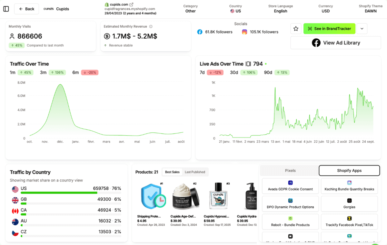Open Kaching Bundle Quantity Breaks app

pyautogui.click(x=349, y=186)
